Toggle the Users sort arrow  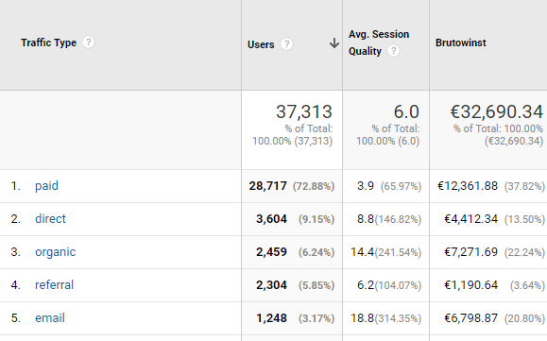click(x=333, y=43)
